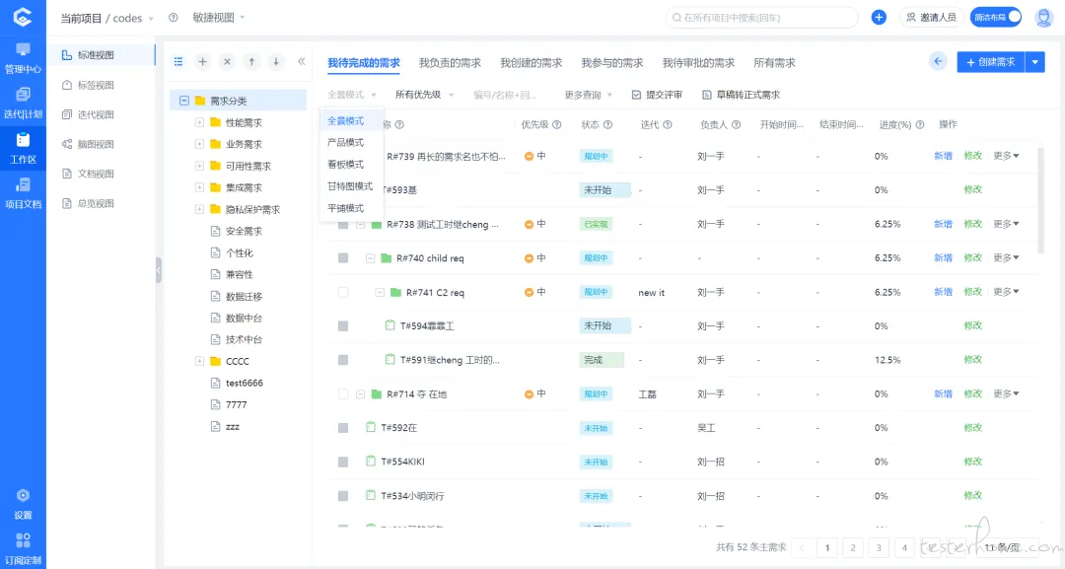The height and width of the screenshot is (569, 1065).
Task: Click the help icon next to 状态
Action: (607, 125)
